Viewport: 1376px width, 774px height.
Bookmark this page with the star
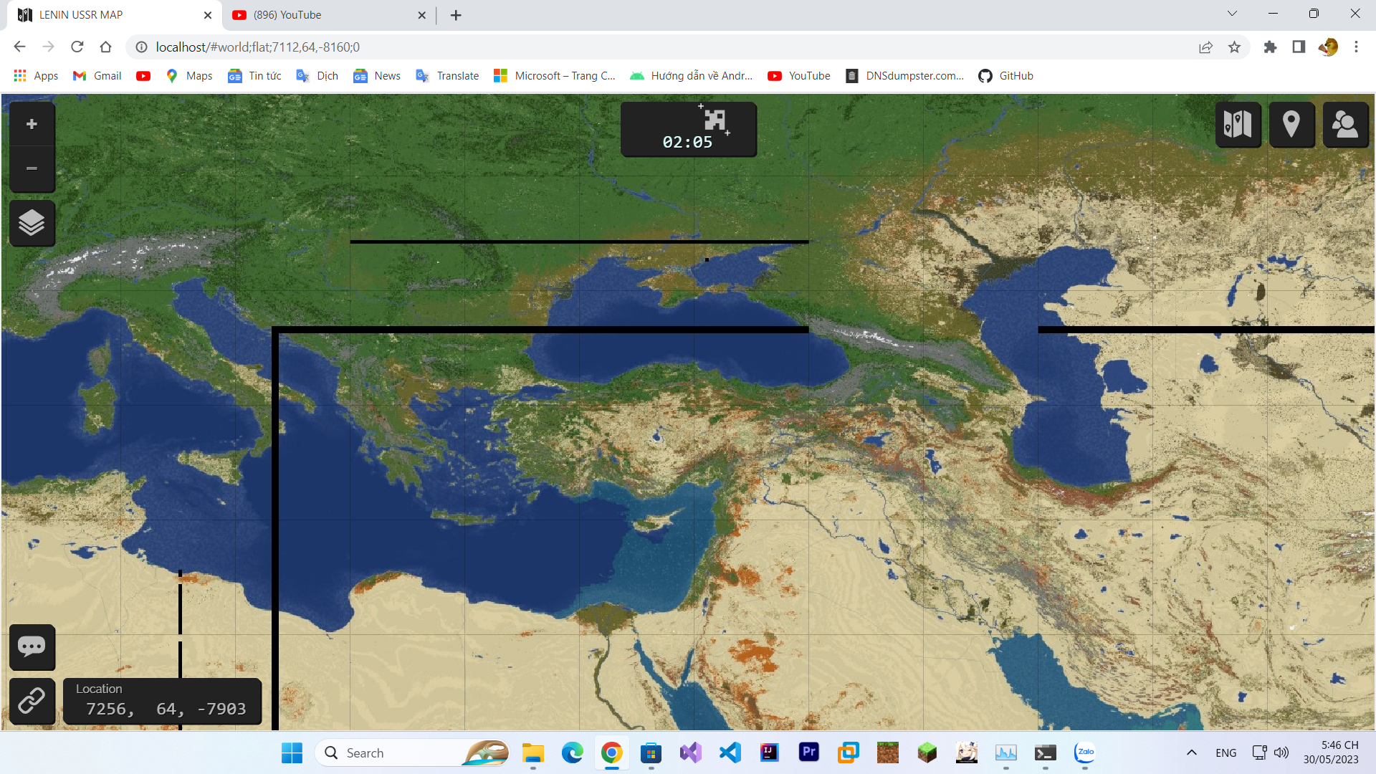(1234, 47)
